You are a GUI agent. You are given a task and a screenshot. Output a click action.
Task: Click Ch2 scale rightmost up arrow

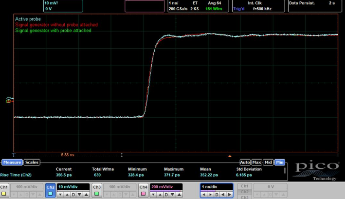pyautogui.click(x=86, y=195)
